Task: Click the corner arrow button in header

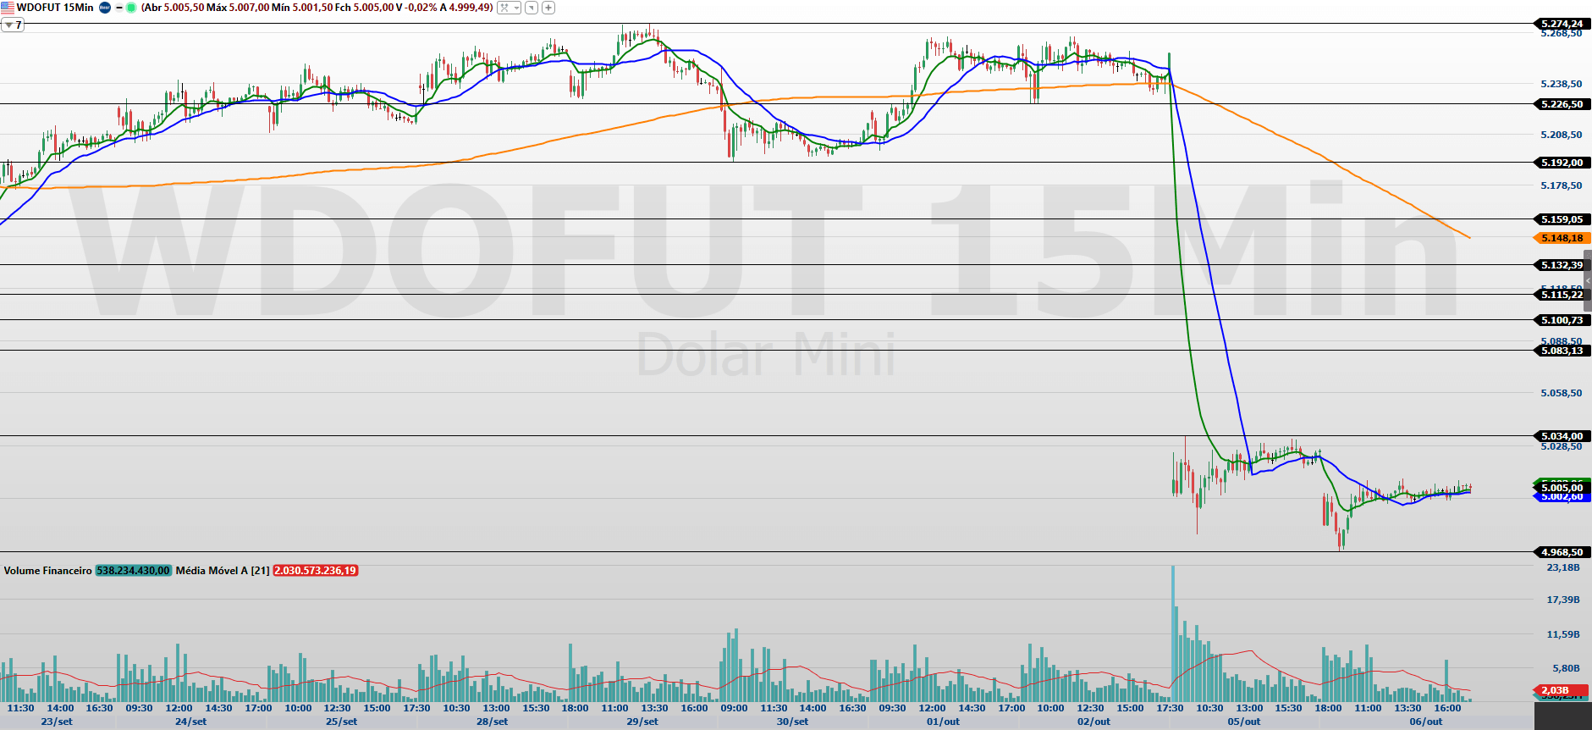Action: pos(532,8)
